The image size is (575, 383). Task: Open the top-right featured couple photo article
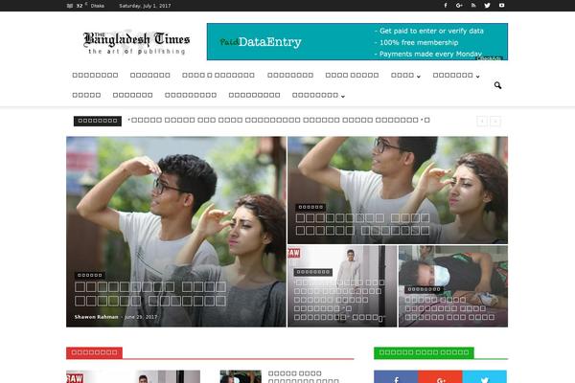click(398, 190)
